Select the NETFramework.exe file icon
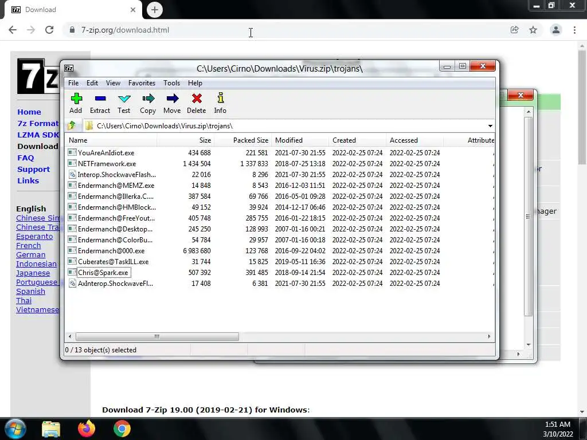 pos(72,163)
